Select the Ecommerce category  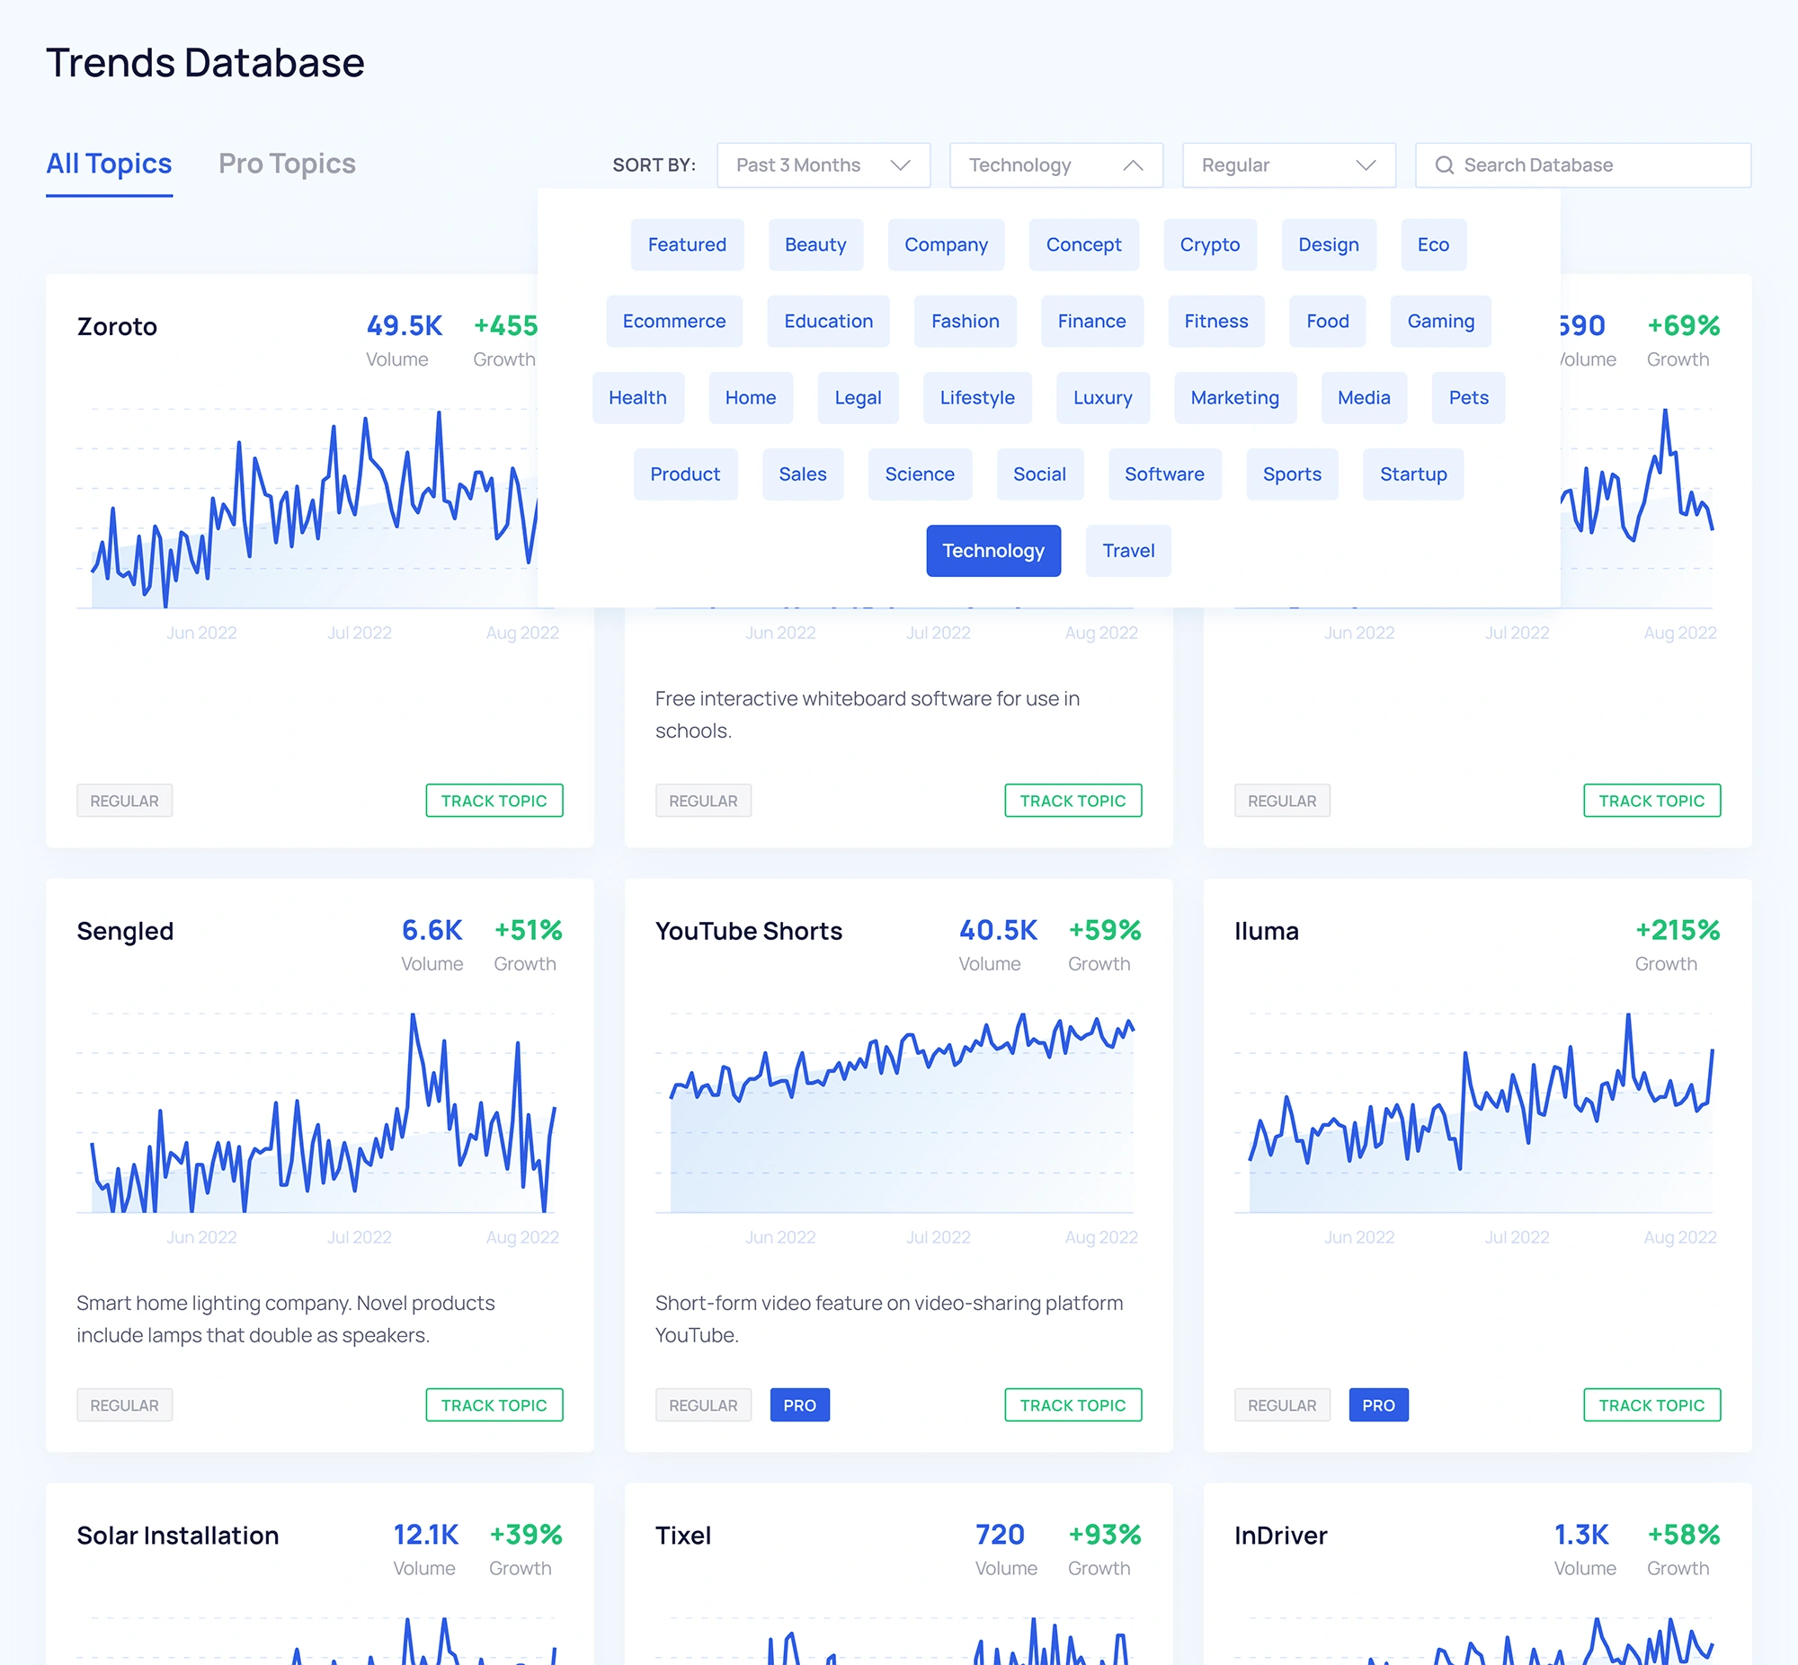674,322
